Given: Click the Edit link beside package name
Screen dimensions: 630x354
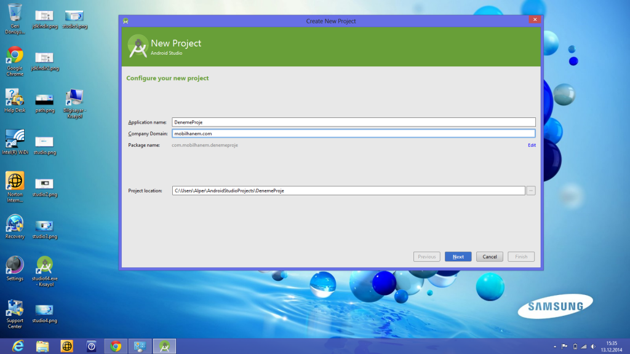Looking at the screenshot, I should [531, 145].
